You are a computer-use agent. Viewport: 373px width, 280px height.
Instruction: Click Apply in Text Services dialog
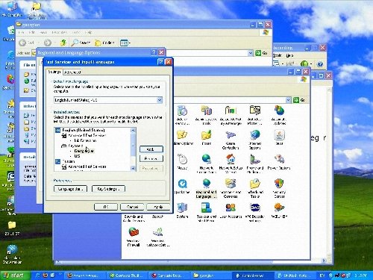[158, 207]
